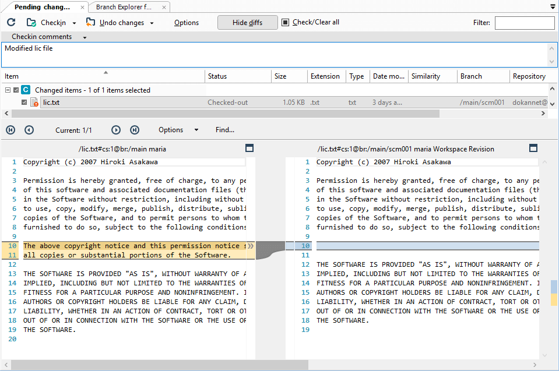The image size is (559, 371).
Task: Click into the Filter input field
Action: coord(525,23)
